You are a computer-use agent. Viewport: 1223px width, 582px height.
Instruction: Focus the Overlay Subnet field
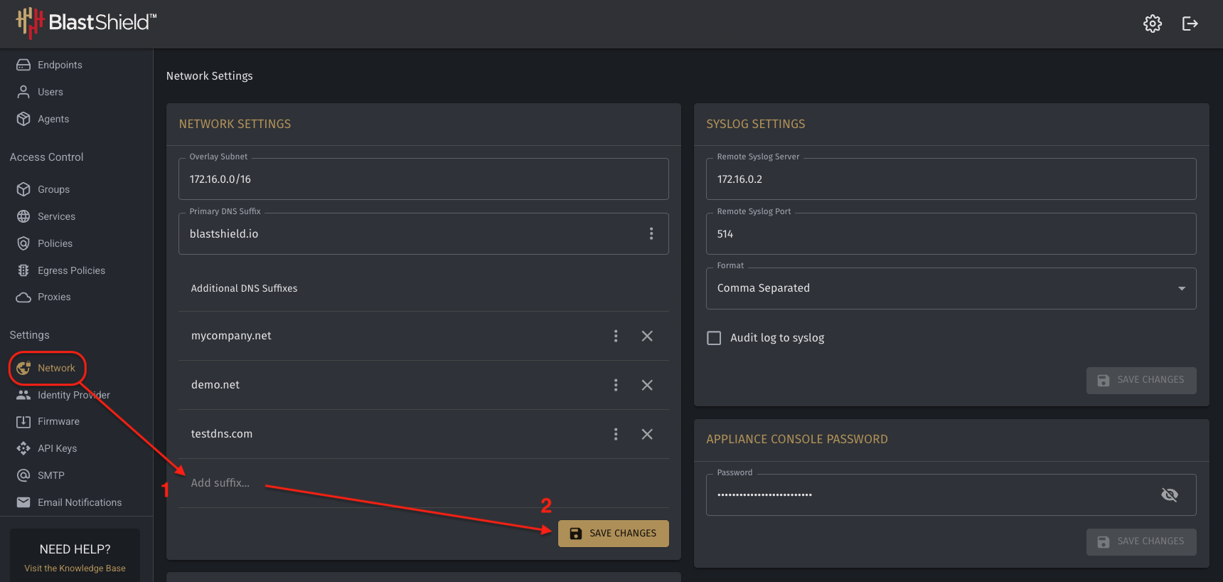coord(423,179)
